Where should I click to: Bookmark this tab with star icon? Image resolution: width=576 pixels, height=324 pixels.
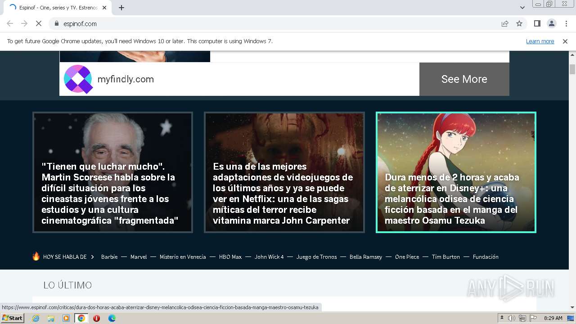point(519,23)
